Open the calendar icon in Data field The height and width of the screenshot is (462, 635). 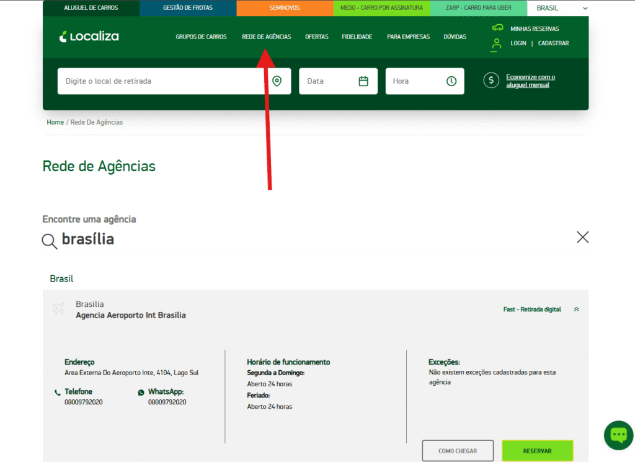coord(363,81)
